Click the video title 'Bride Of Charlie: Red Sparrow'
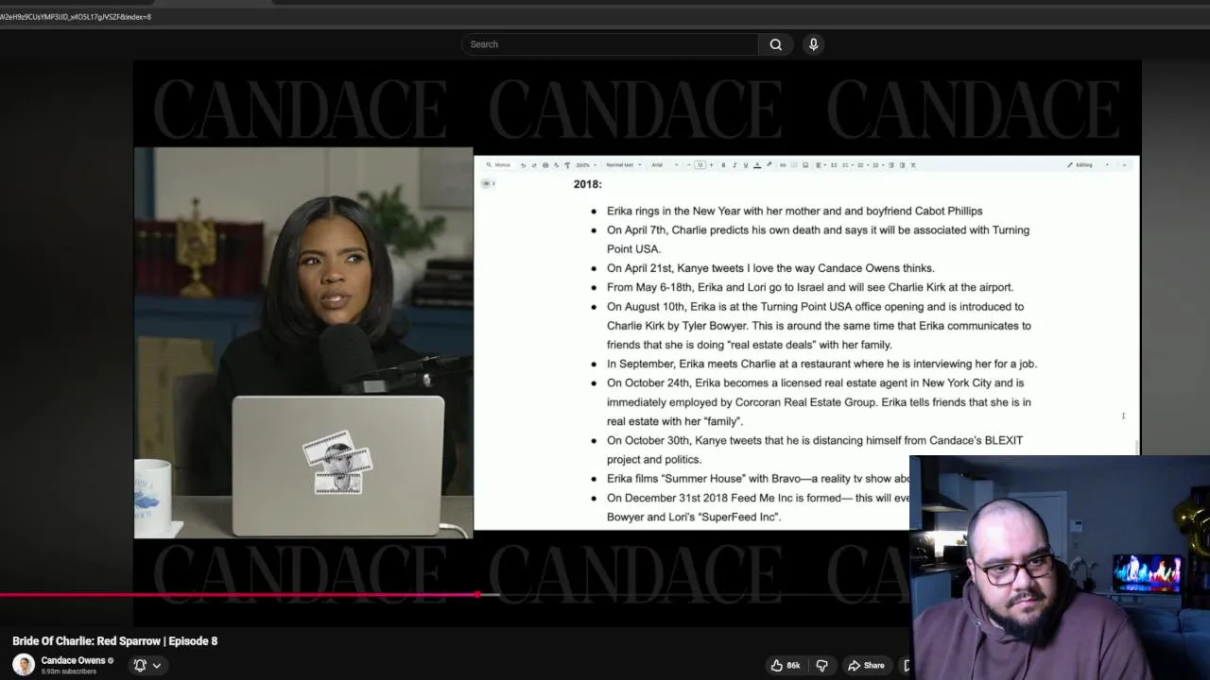 (x=115, y=640)
